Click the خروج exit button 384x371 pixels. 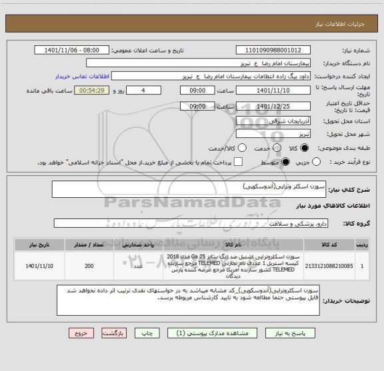pyautogui.click(x=81, y=333)
